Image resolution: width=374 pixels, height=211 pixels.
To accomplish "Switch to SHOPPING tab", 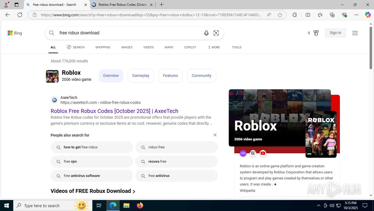I will 103,47.
